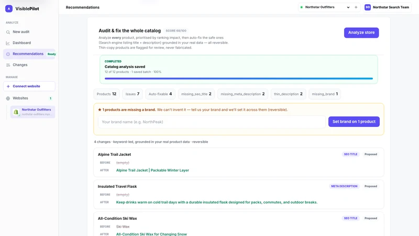This screenshot has height=236, width=419.
Task: Click the Dashboard chart icon
Action: click(8, 43)
